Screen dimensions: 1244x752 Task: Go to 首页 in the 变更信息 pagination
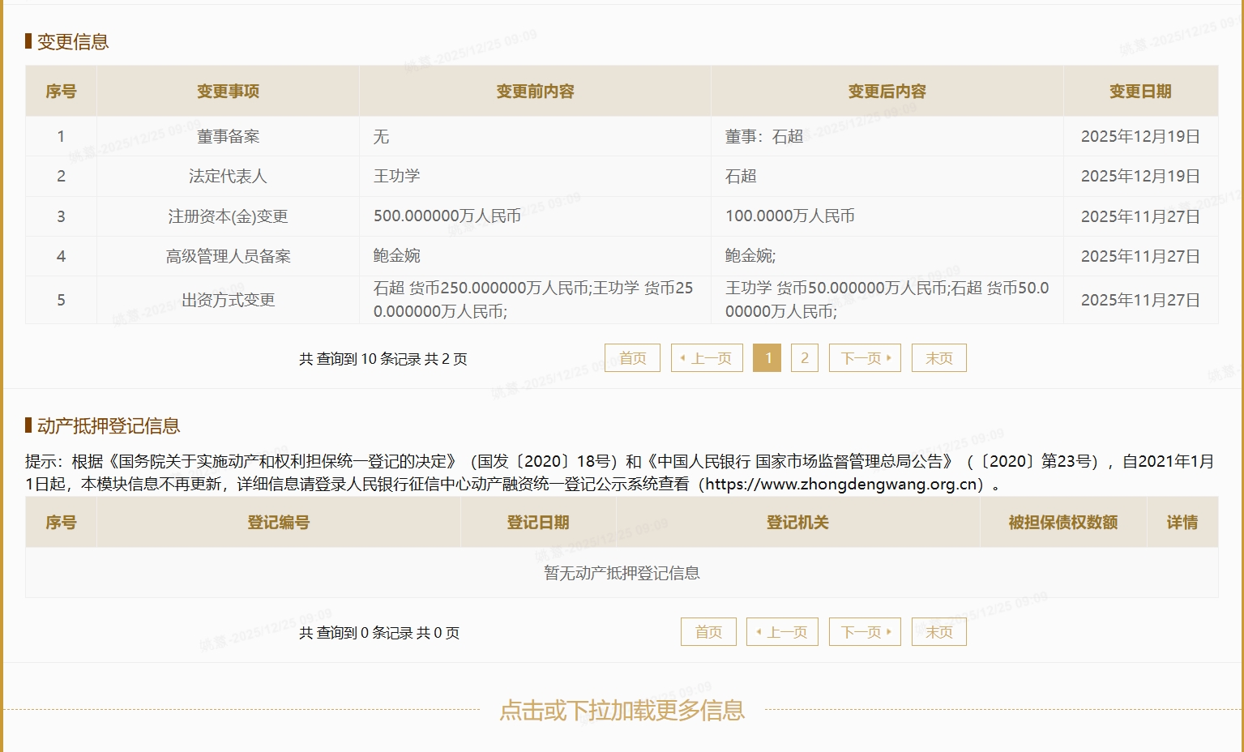click(x=632, y=357)
